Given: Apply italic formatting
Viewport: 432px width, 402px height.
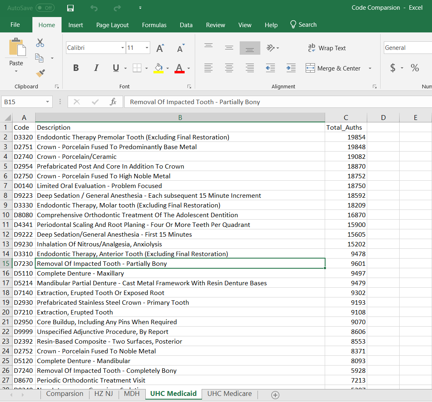Looking at the screenshot, I should click(96, 68).
